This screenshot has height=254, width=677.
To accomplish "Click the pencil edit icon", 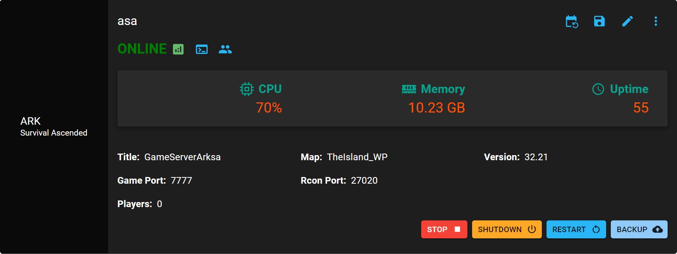I will click(628, 21).
